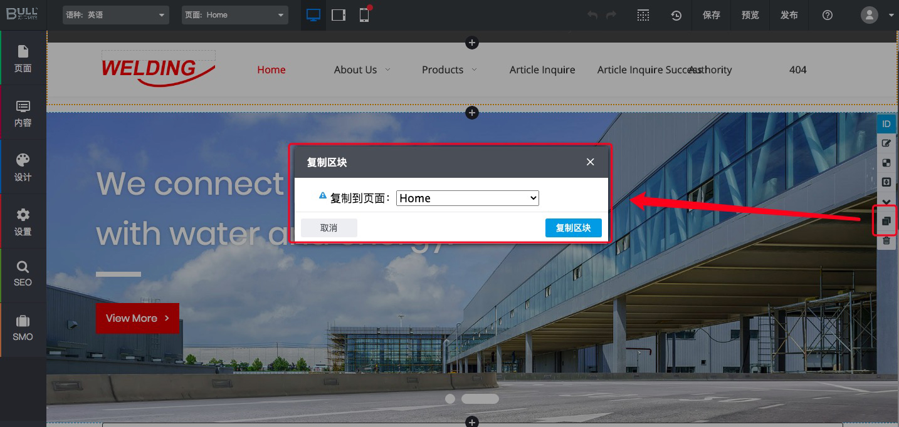Open the 复制到页面 Home select box

click(468, 198)
